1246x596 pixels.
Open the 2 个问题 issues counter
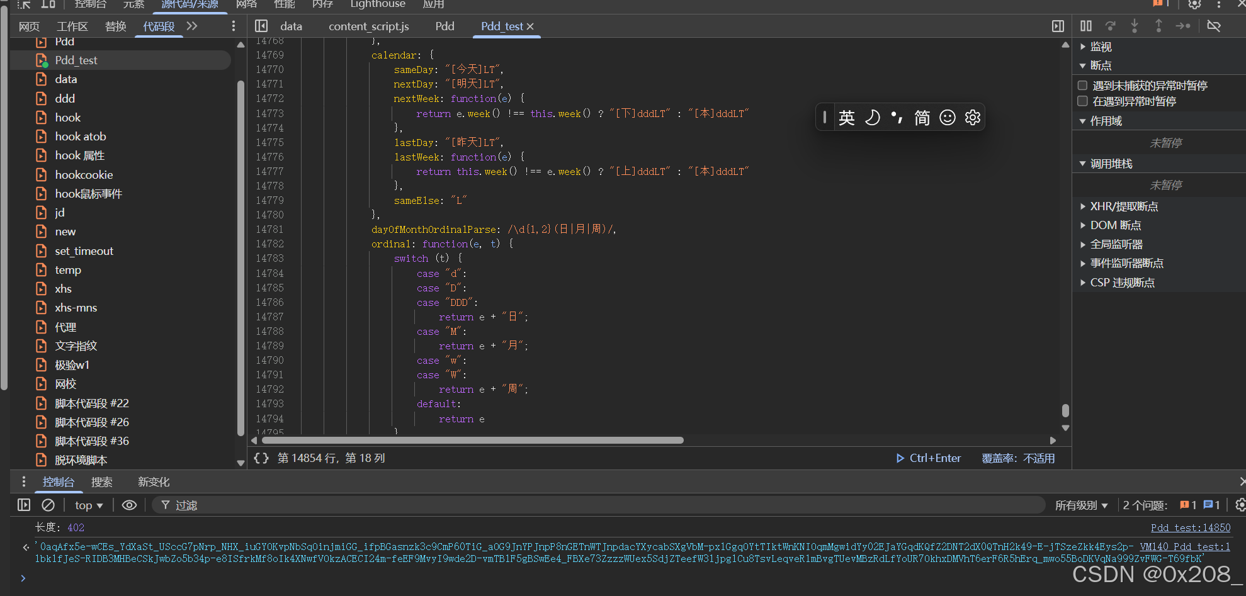(x=1171, y=505)
